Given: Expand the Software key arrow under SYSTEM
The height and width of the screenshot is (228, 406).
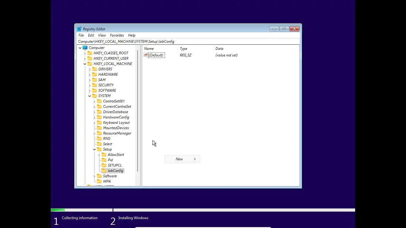Looking at the screenshot, I should coord(94,176).
